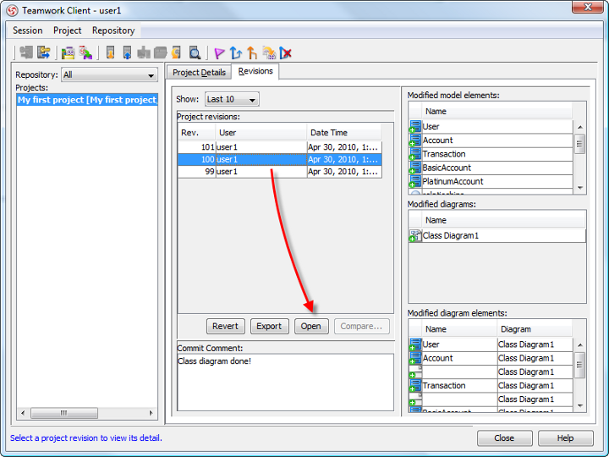Click the Revert button
Screen dimensions: 609x457
[x=225, y=326]
